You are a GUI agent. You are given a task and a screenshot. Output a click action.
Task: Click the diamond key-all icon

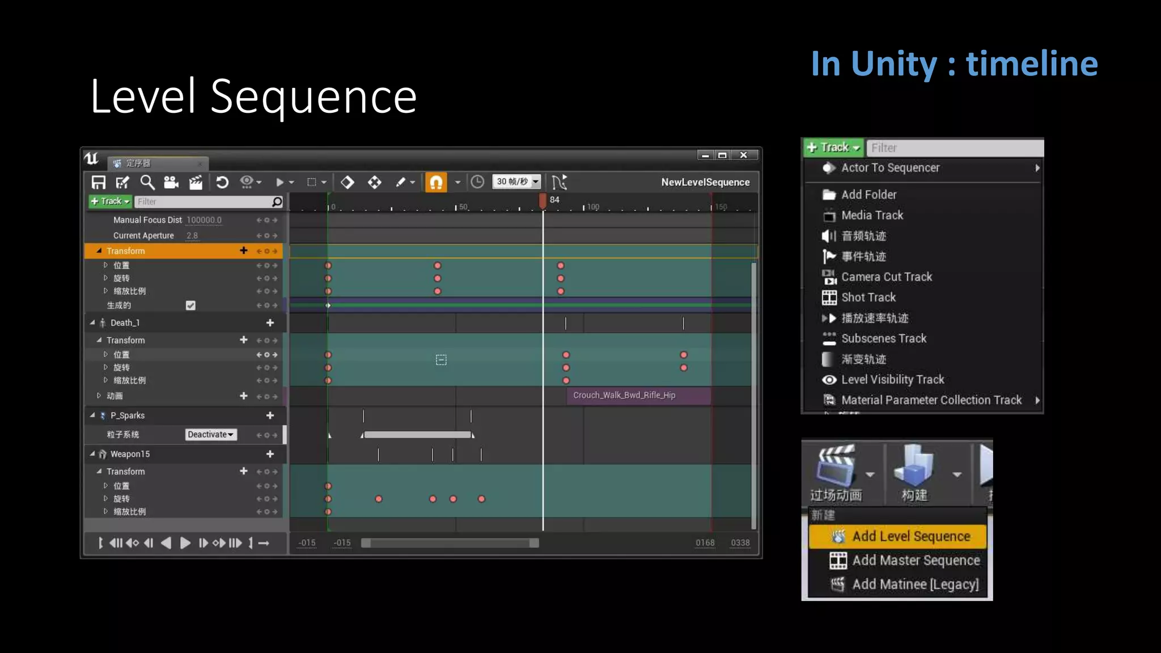point(348,182)
